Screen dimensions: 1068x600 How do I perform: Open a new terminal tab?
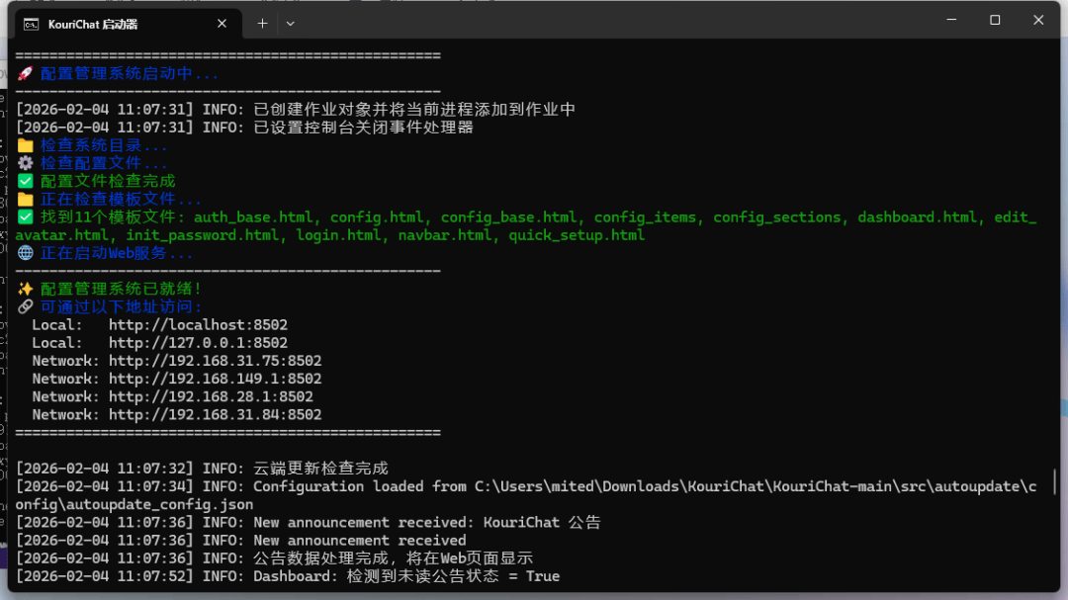tap(262, 24)
